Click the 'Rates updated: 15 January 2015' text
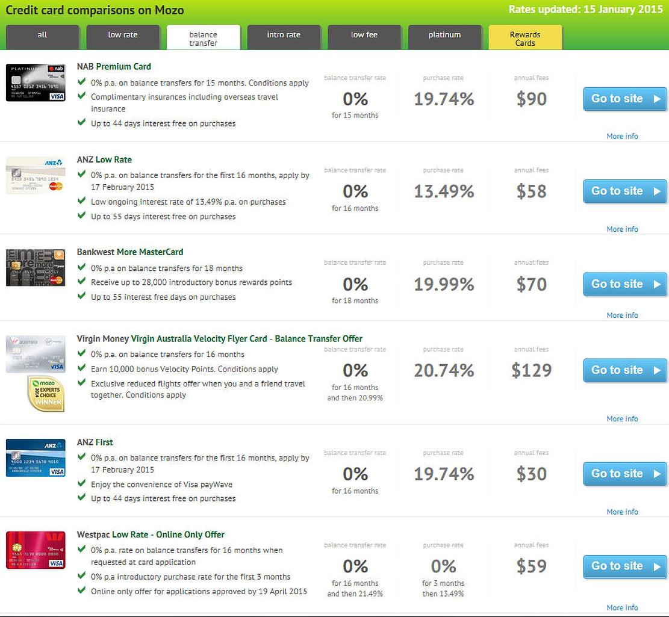 pos(585,10)
